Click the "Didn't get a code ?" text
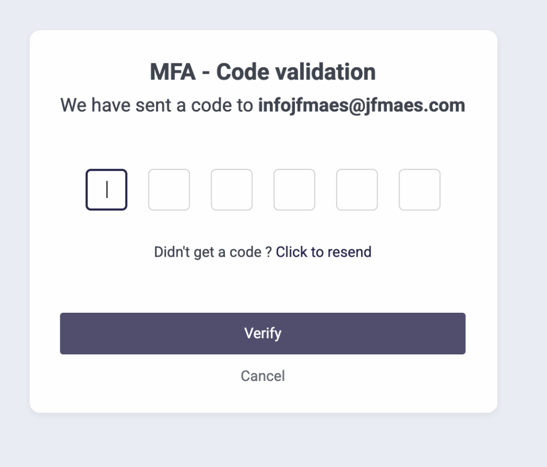Viewport: 547px width, 467px height. point(213,252)
